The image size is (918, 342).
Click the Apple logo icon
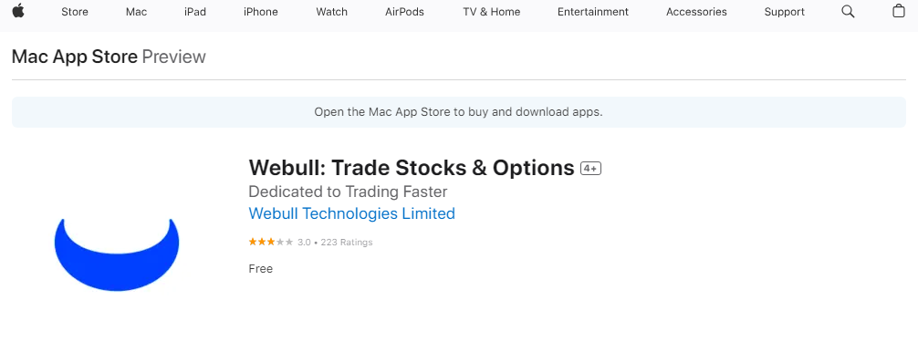(18, 11)
